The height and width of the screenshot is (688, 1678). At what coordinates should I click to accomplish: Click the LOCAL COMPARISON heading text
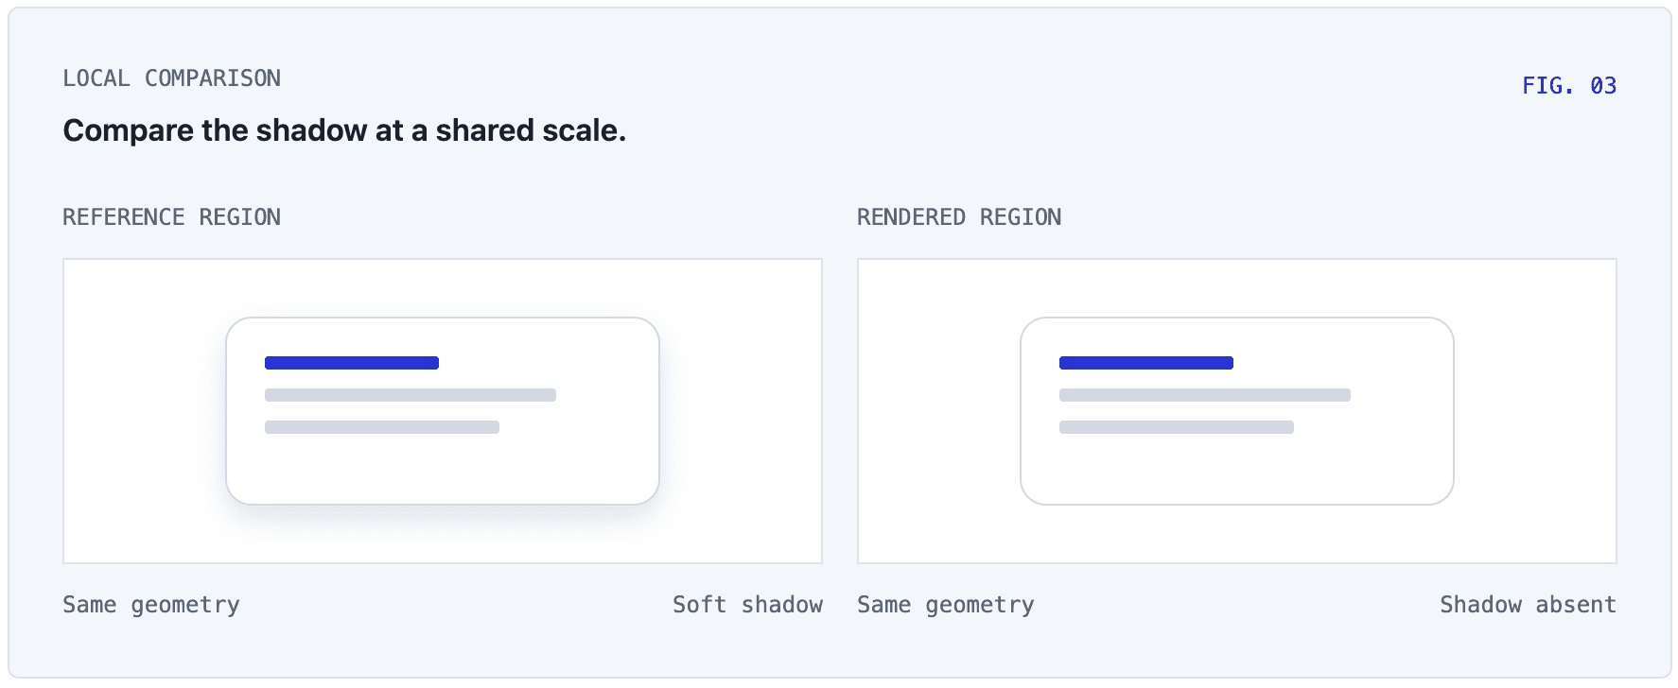coord(172,78)
